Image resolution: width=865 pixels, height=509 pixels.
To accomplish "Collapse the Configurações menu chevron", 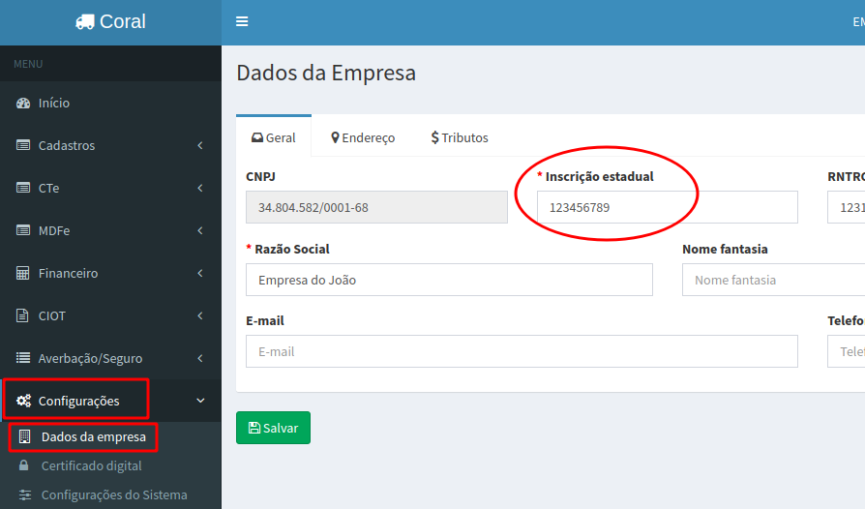I will pos(200,401).
